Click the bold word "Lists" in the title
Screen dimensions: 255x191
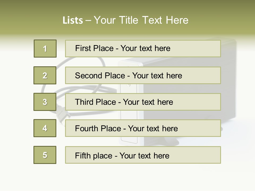73,20
